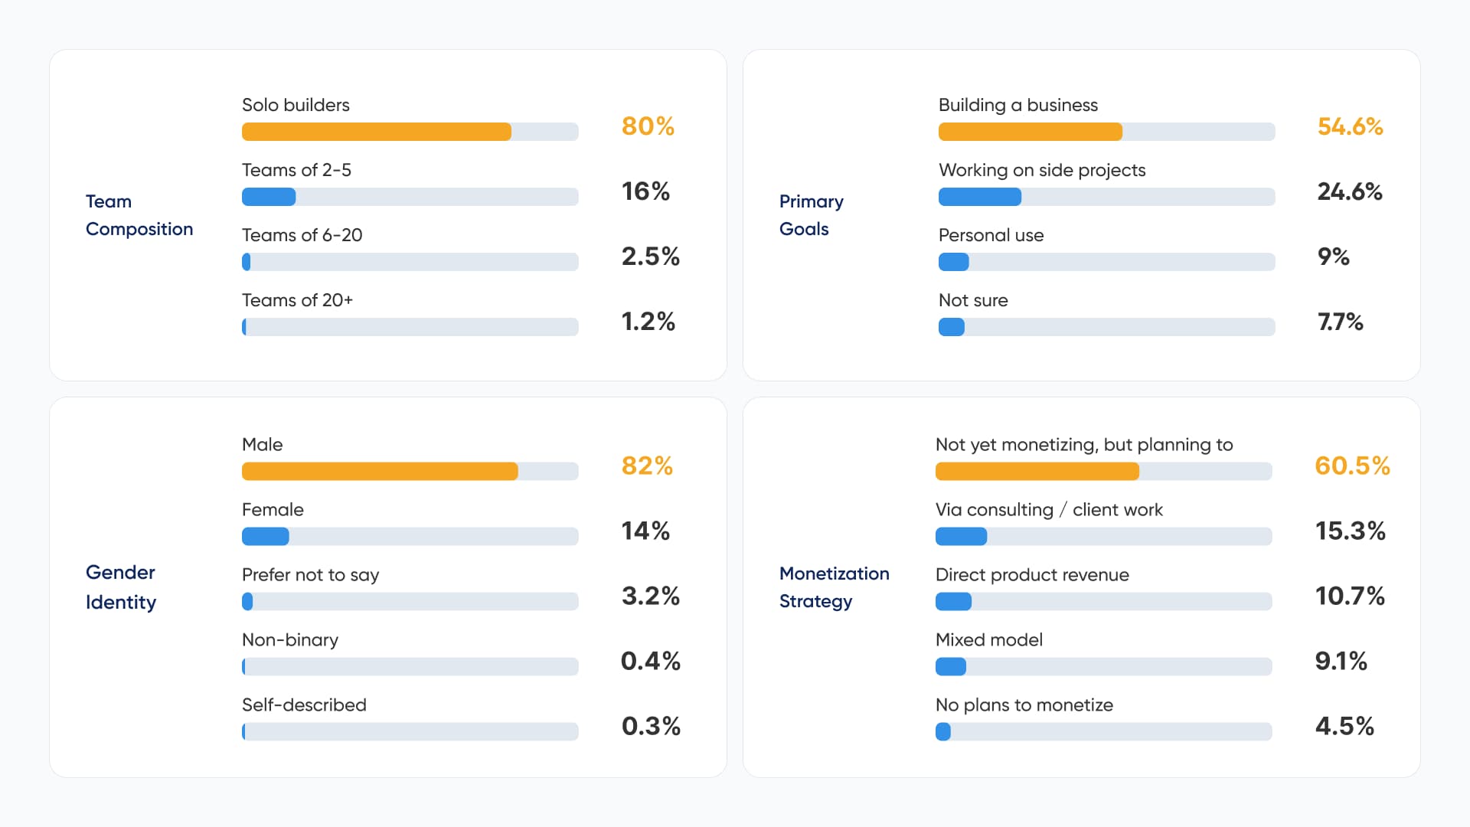The width and height of the screenshot is (1470, 827).
Task: Click the 3.2% value for Prefer not to say
Action: click(651, 596)
